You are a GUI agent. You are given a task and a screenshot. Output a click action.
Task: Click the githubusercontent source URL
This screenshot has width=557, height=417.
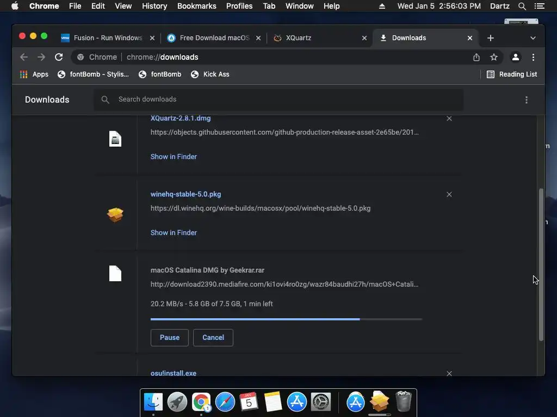point(284,132)
